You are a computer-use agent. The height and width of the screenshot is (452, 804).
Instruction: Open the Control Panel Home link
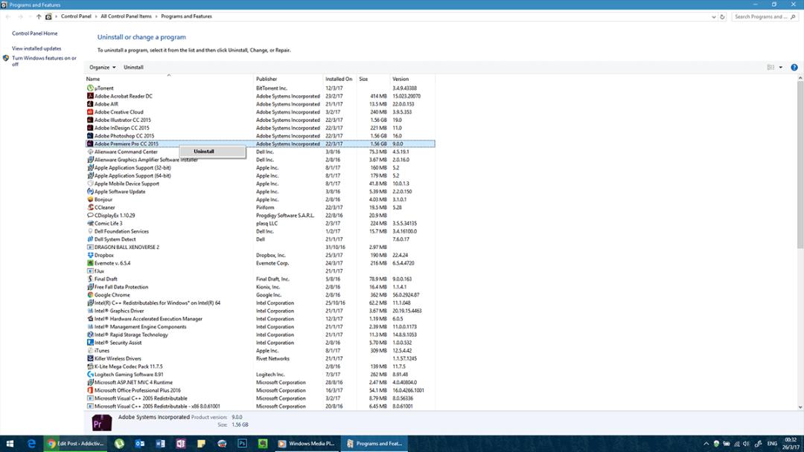click(35, 33)
